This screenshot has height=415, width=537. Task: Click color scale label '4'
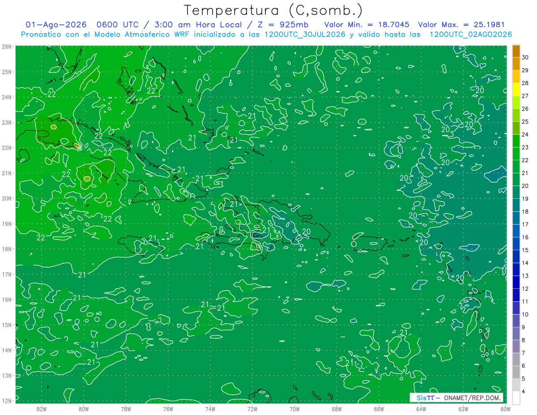tap(524, 391)
